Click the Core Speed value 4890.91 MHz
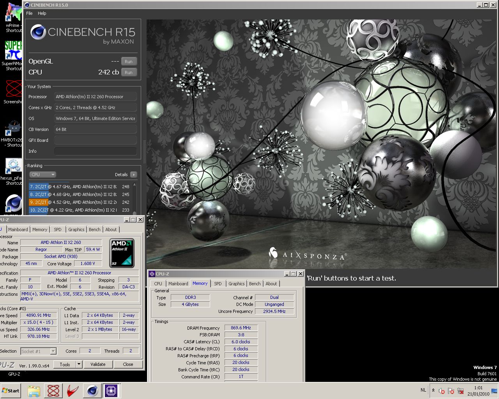Viewport: 499px width, 399px height. (39, 315)
